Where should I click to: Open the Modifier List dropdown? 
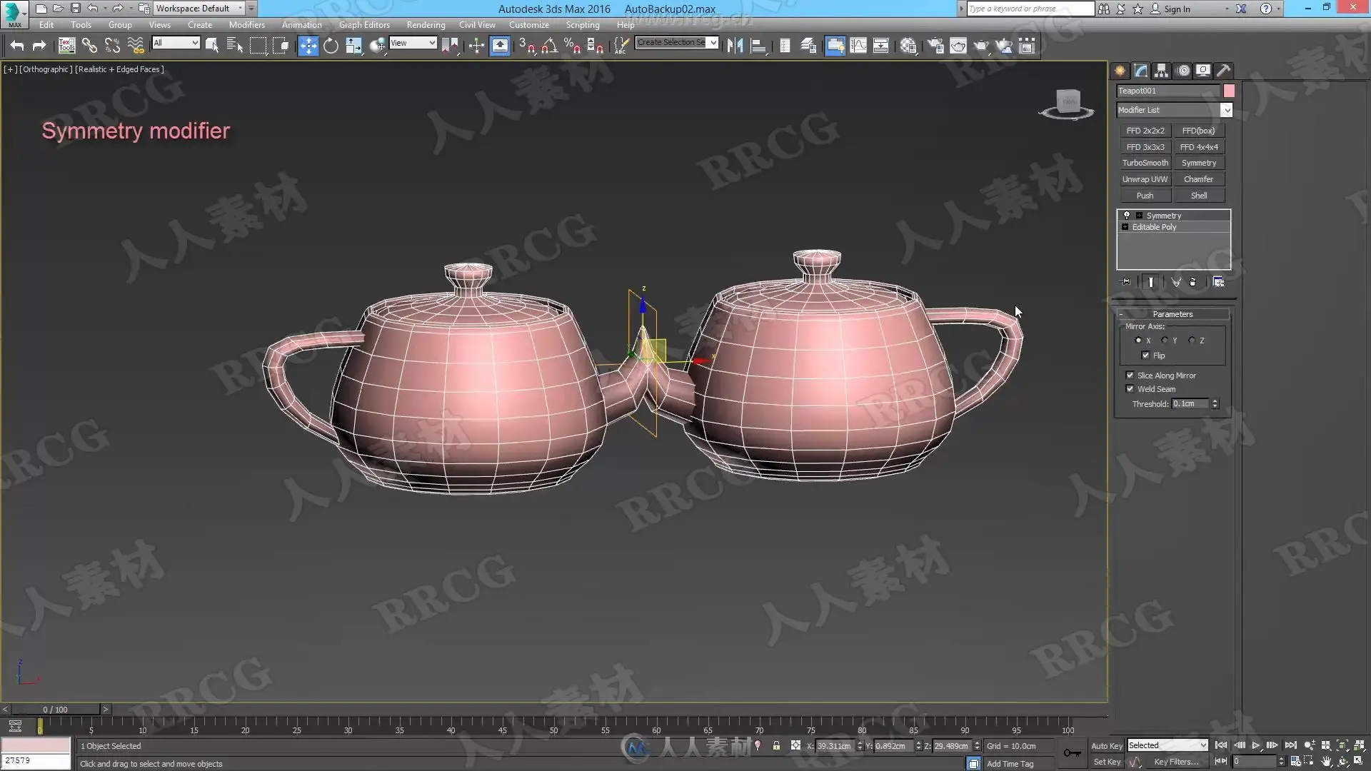1226,110
